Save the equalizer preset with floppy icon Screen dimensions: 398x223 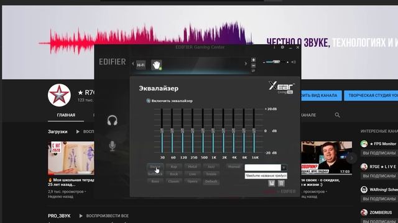272,183
